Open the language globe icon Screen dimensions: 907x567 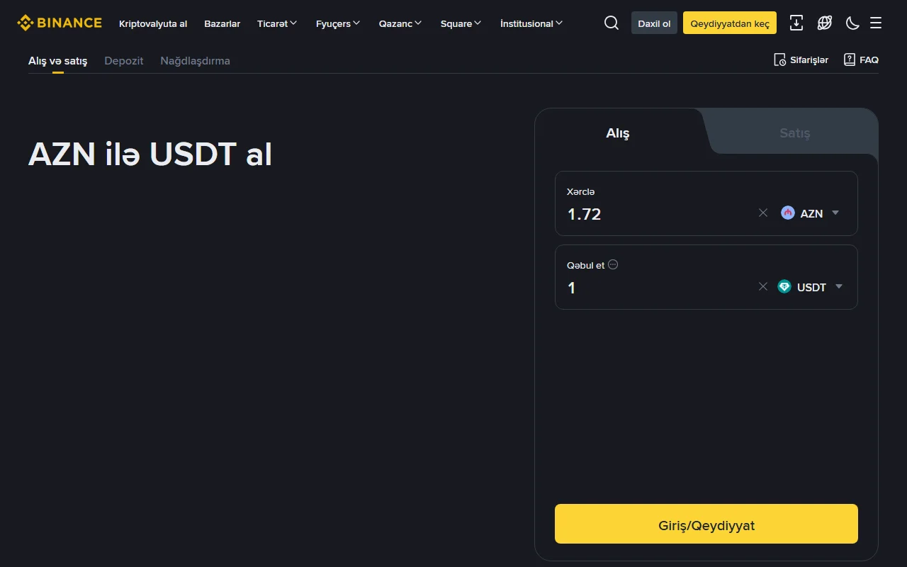point(825,23)
